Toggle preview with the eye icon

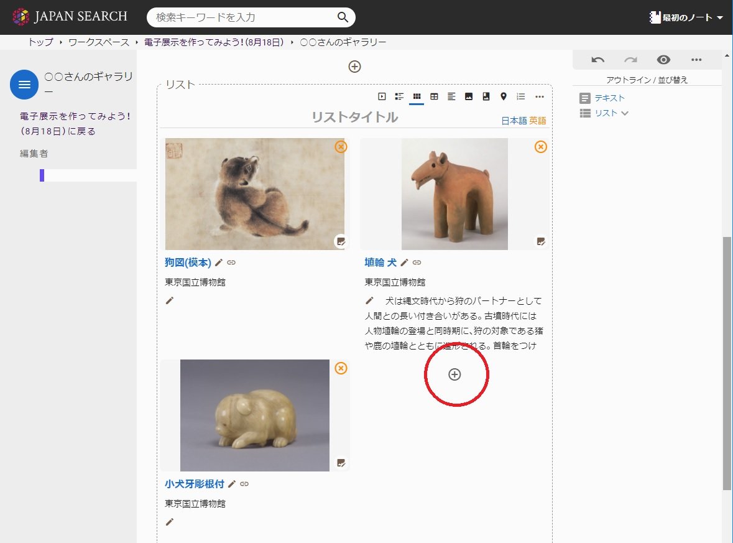(663, 60)
